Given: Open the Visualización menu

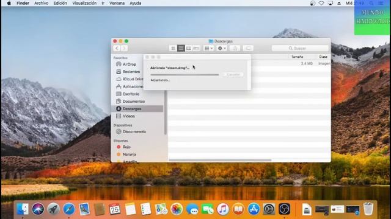Looking at the screenshot, I should tap(84, 3).
